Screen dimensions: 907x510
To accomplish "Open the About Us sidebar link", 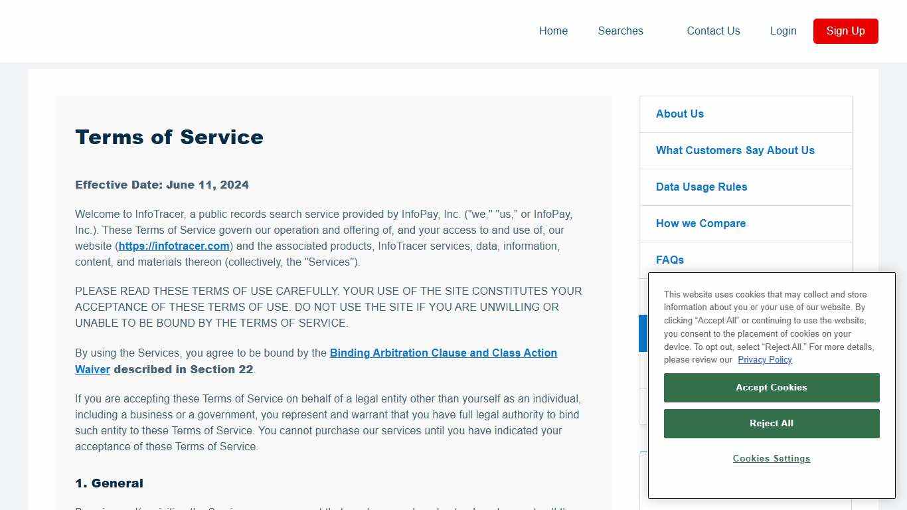I will click(679, 114).
